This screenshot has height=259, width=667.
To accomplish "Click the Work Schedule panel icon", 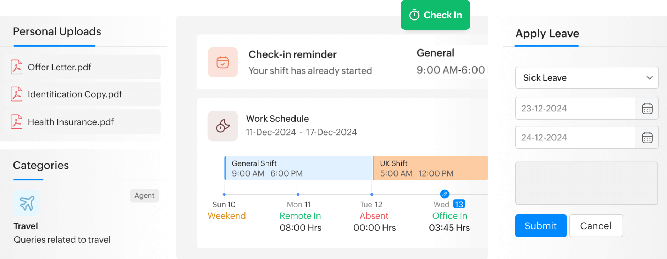I will [x=222, y=126].
